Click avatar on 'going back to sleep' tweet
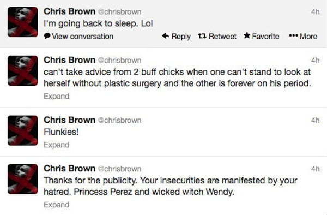This screenshot has width=327, height=215. (x=23, y=22)
